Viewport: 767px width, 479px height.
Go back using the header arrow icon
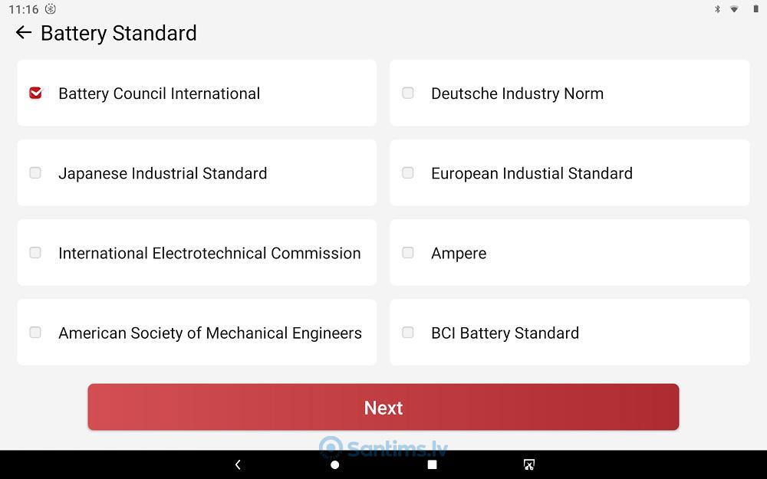point(24,33)
